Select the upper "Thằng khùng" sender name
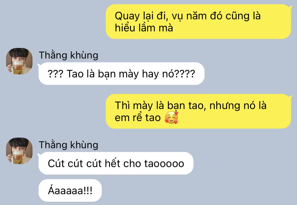The width and height of the screenshot is (297, 205). tap(69, 55)
